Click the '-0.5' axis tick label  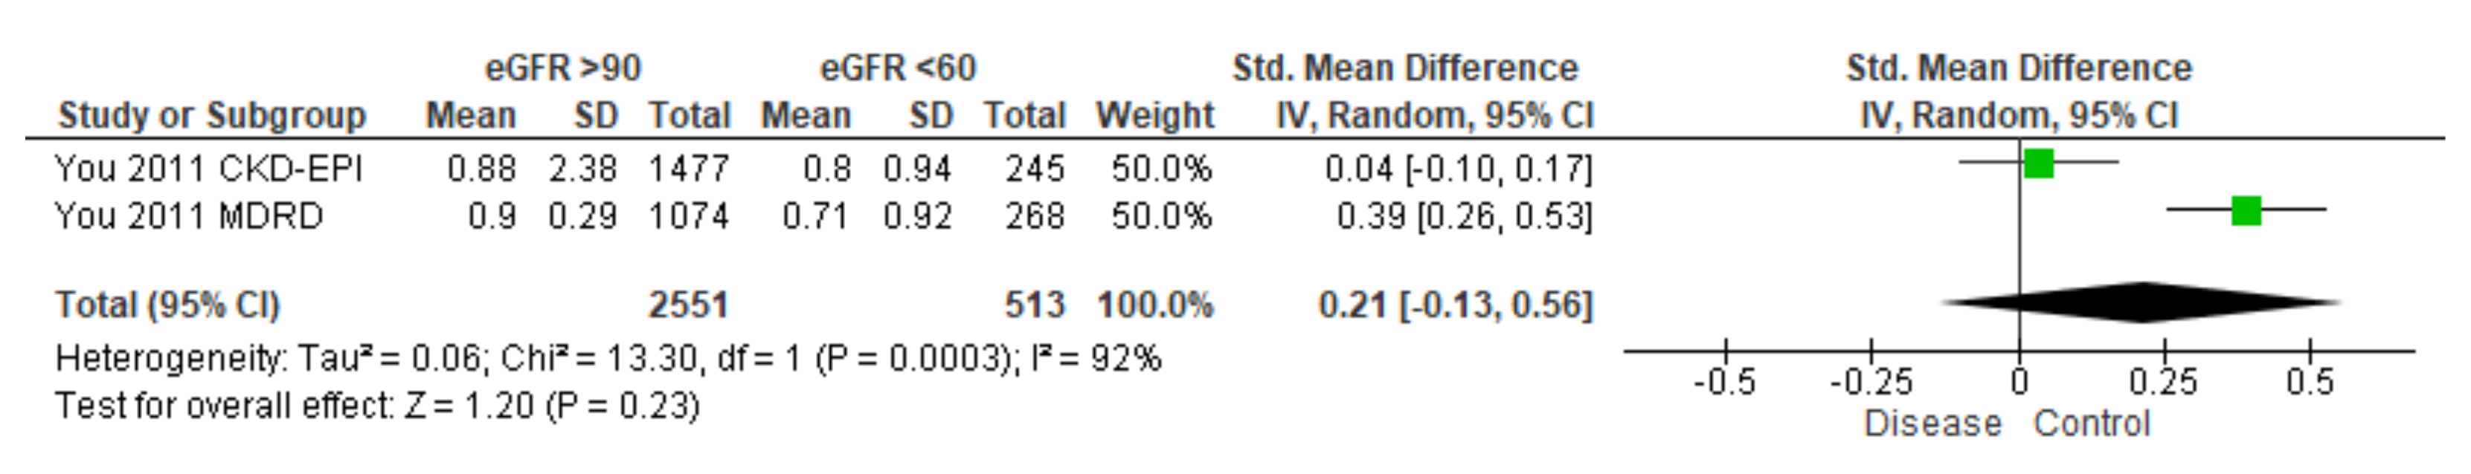[x=1723, y=383]
